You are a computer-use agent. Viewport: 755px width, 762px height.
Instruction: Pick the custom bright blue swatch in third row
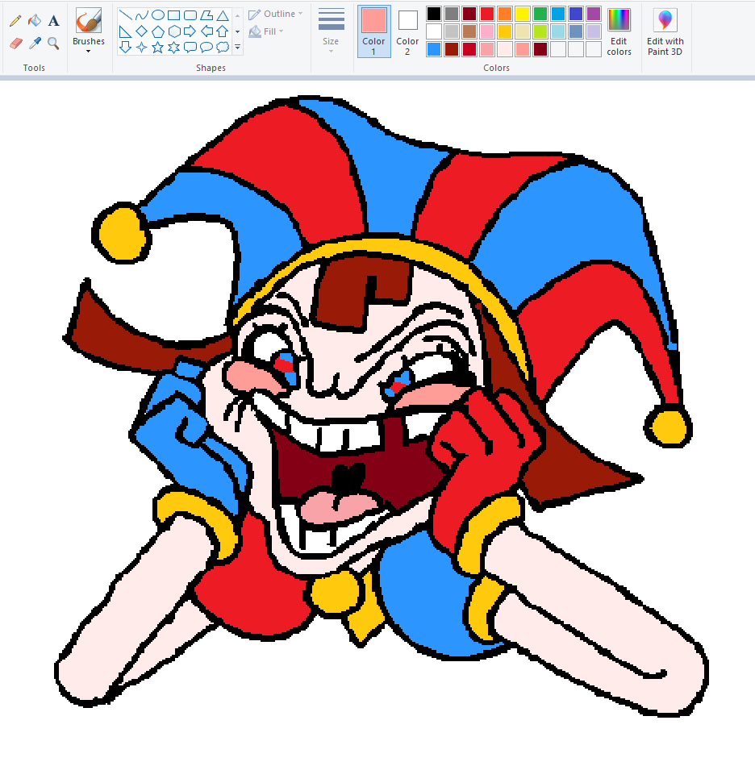click(434, 49)
